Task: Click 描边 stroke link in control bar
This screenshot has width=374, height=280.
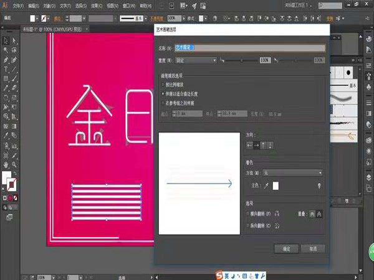Action: point(57,18)
